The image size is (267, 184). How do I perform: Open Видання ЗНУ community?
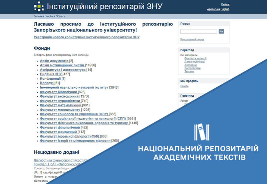coord(51,74)
